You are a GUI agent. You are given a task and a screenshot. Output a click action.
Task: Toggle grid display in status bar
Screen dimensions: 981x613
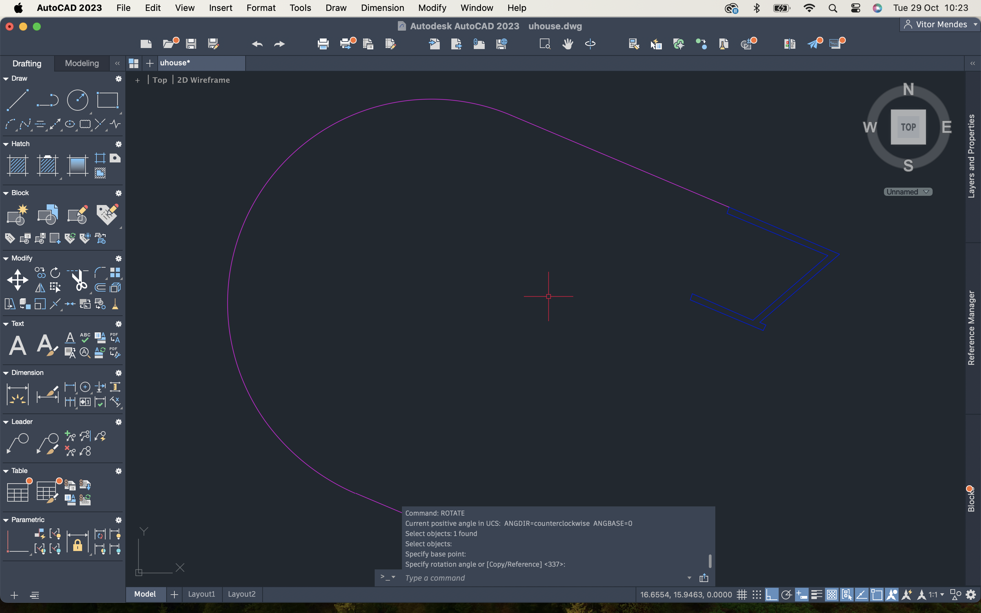click(742, 595)
